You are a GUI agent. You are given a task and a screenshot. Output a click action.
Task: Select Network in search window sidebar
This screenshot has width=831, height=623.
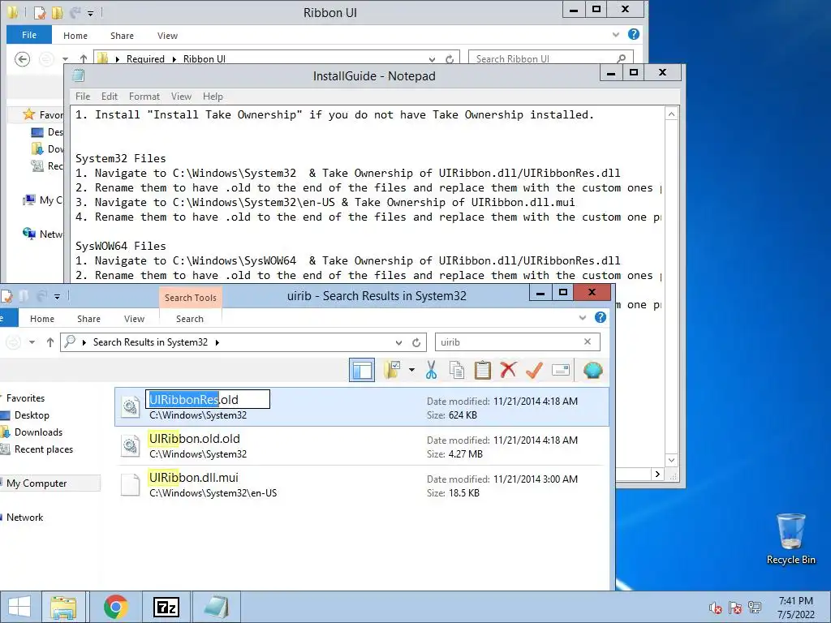point(24,517)
